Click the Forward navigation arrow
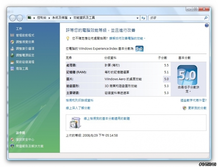Viewport: 218px width, 167px height. pos(20,18)
